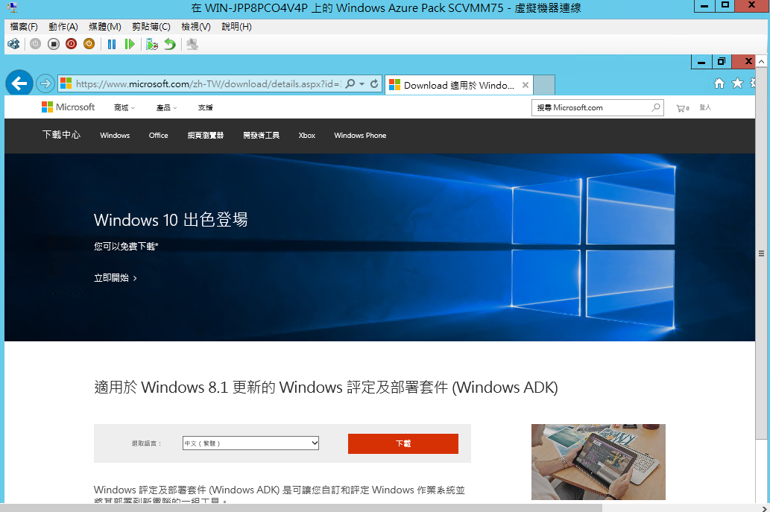Open the Xbox nav link

pyautogui.click(x=307, y=136)
